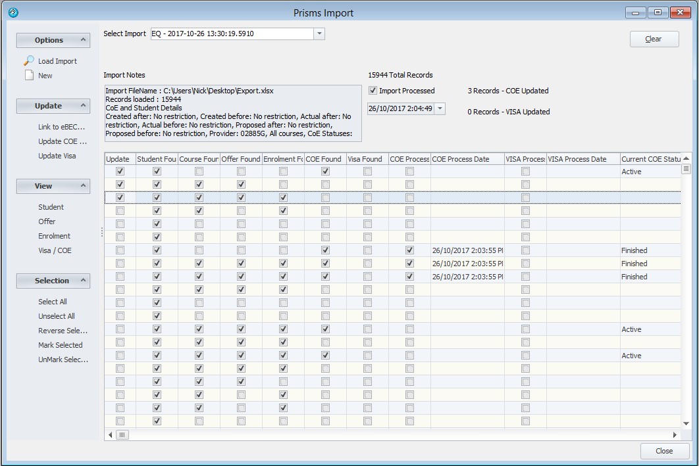The height and width of the screenshot is (466, 699).
Task: Click the COE Process Date column header
Action: (466, 159)
